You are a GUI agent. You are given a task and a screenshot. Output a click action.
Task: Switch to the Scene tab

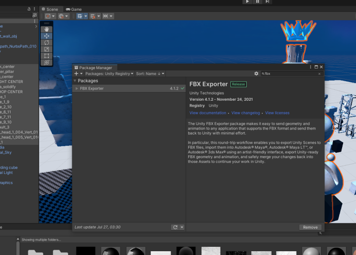point(50,9)
